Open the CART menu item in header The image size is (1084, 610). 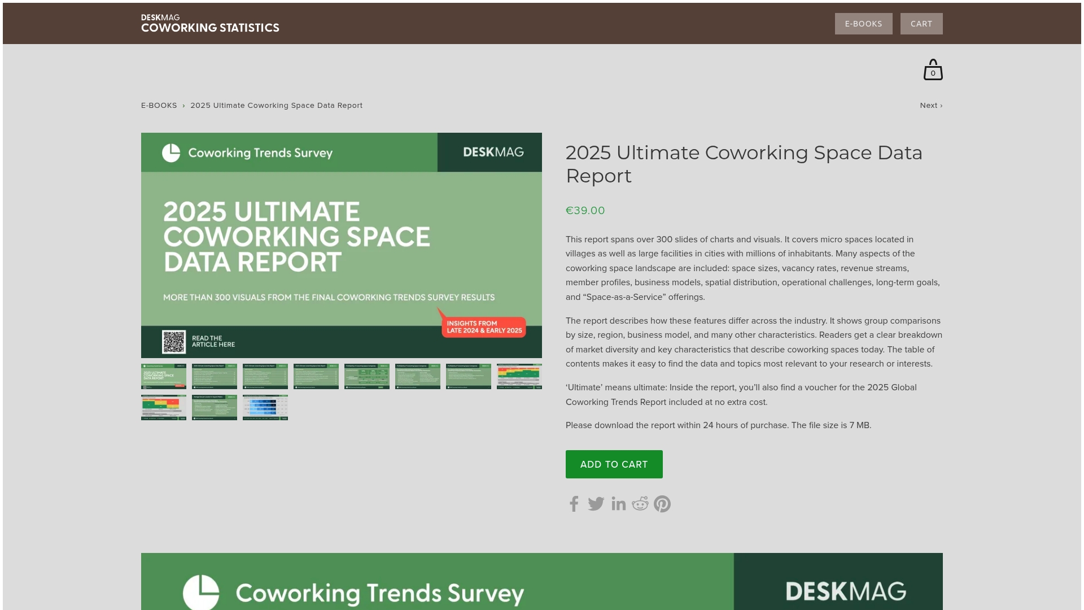(x=921, y=24)
